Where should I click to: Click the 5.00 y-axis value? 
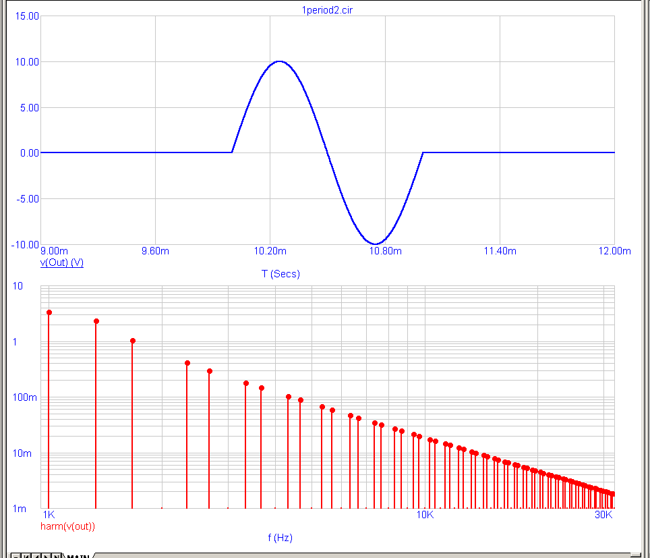[30, 108]
